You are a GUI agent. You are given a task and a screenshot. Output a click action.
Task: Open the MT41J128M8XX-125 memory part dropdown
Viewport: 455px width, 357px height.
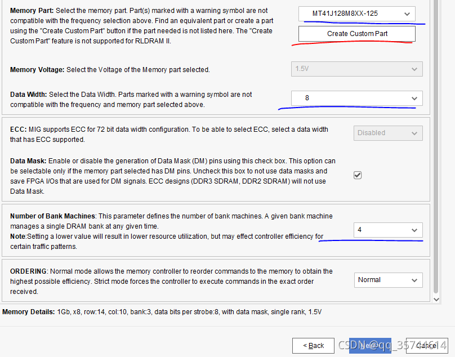pyautogui.click(x=357, y=14)
